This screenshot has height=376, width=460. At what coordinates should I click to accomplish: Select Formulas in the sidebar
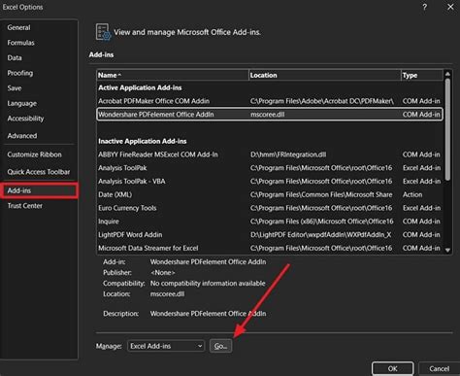tap(20, 43)
